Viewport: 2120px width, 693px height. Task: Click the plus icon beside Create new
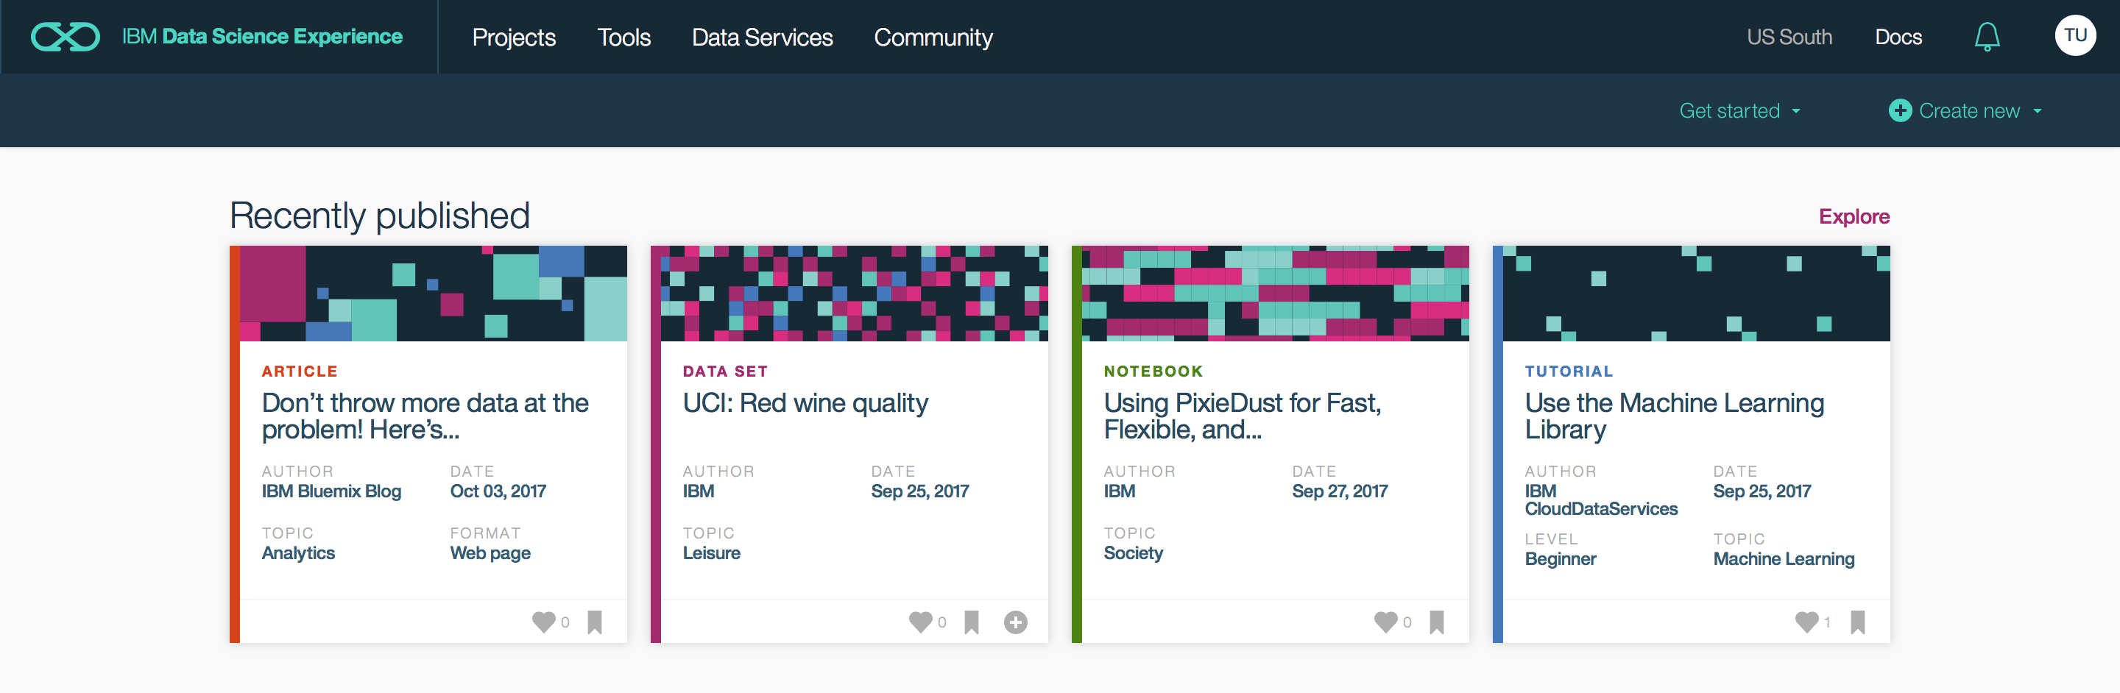pyautogui.click(x=1899, y=110)
